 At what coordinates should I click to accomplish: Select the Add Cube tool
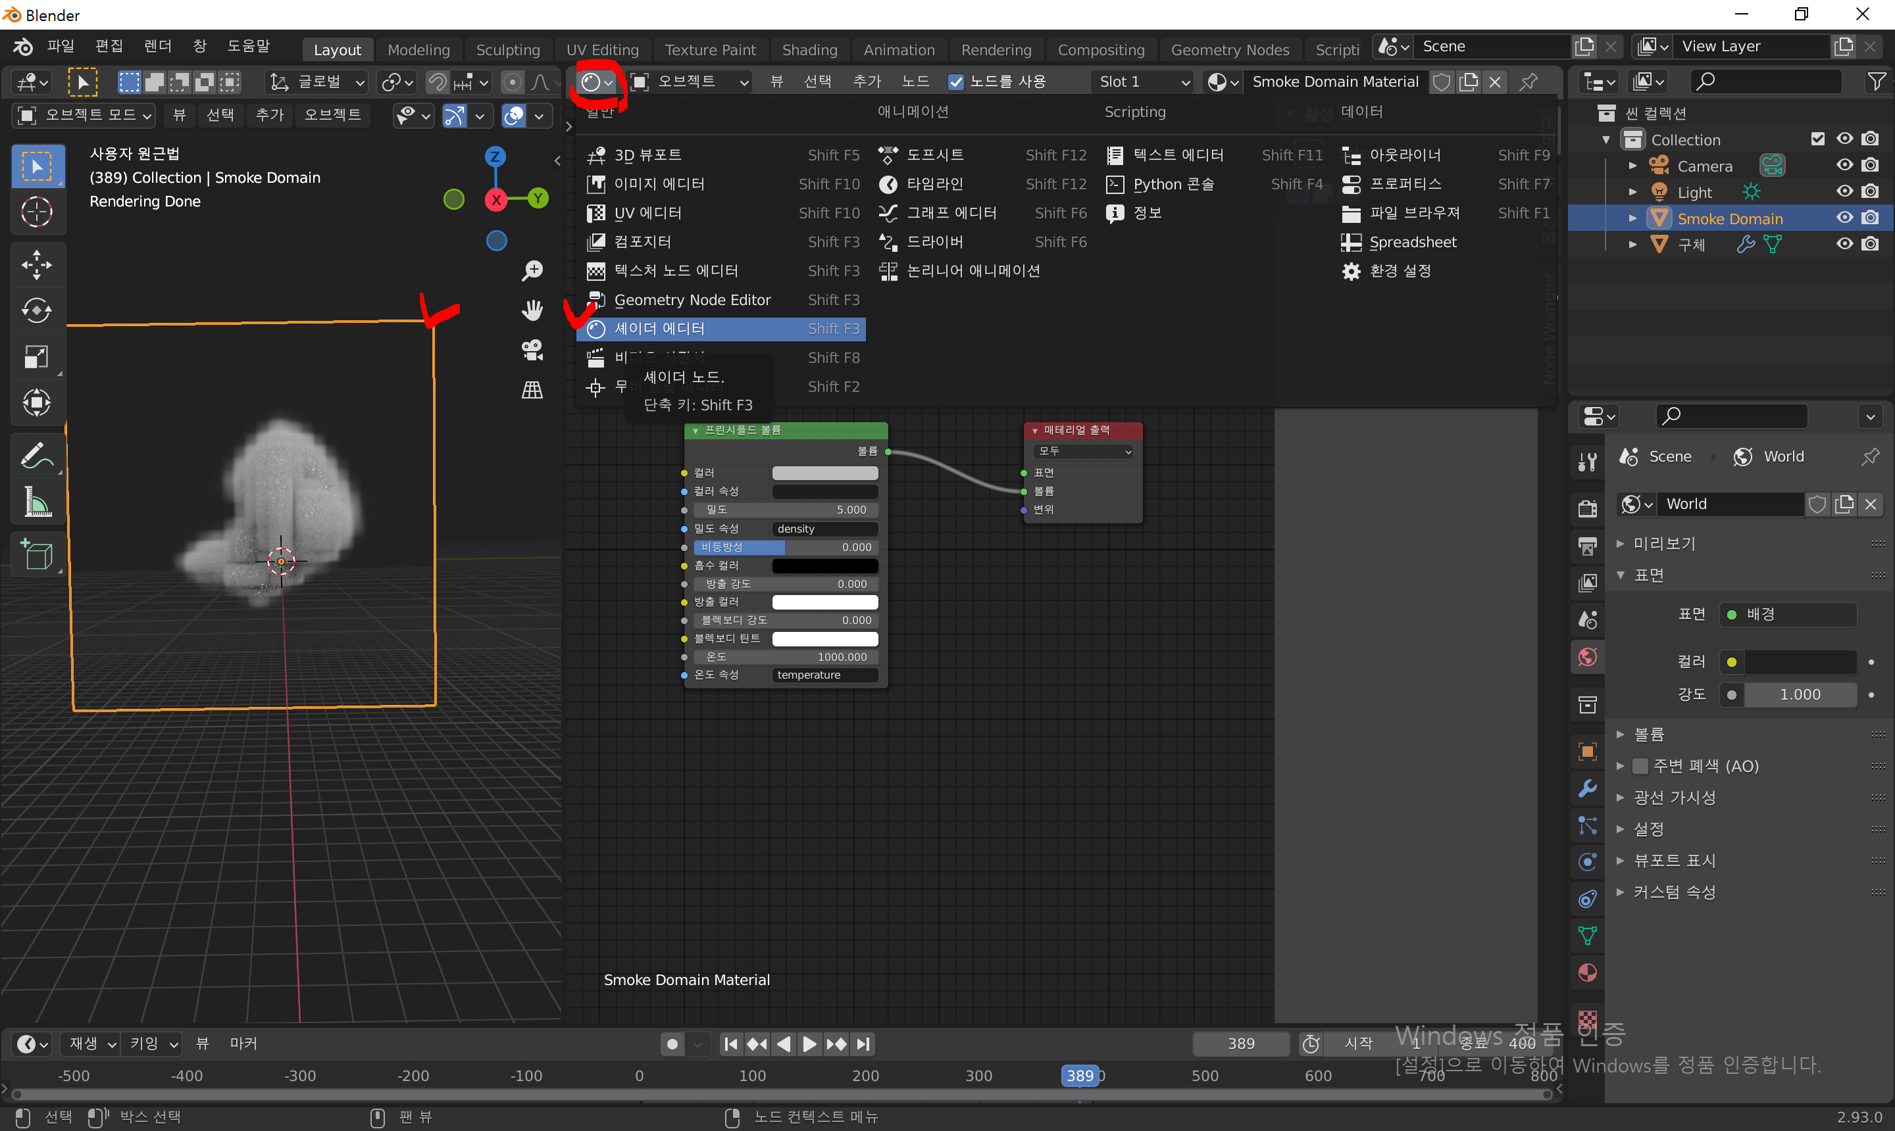point(38,555)
